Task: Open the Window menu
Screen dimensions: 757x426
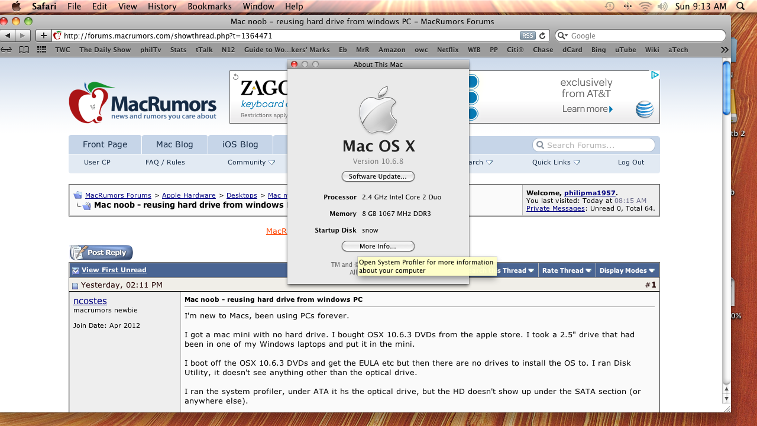Action: 258,6
